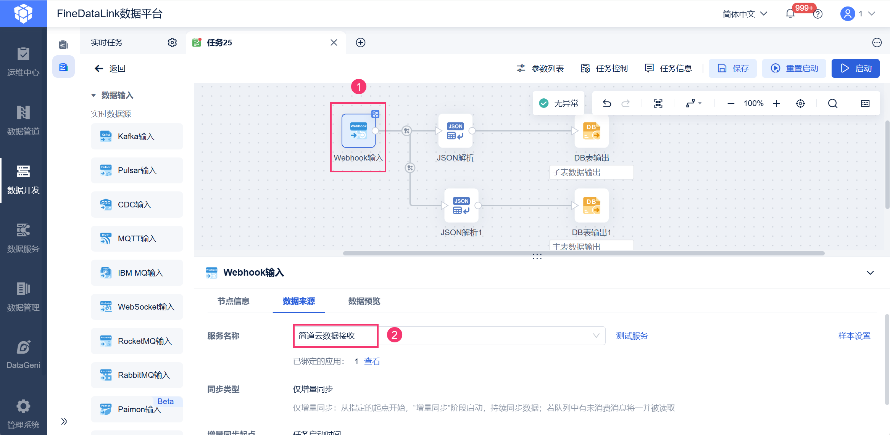Select the Pulsar输入 node type

[x=137, y=170]
